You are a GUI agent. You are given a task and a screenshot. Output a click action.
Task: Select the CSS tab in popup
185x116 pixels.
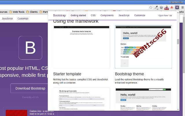pyautogui.click(x=93, y=15)
